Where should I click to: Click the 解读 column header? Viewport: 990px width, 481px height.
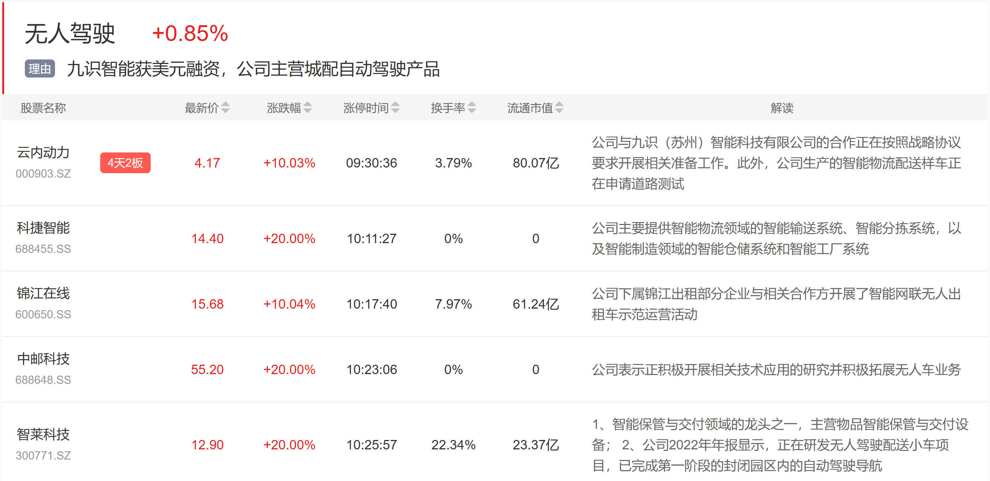click(x=782, y=108)
